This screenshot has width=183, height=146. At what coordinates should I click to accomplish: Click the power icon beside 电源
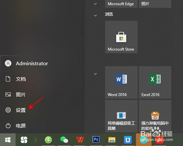click(8, 126)
